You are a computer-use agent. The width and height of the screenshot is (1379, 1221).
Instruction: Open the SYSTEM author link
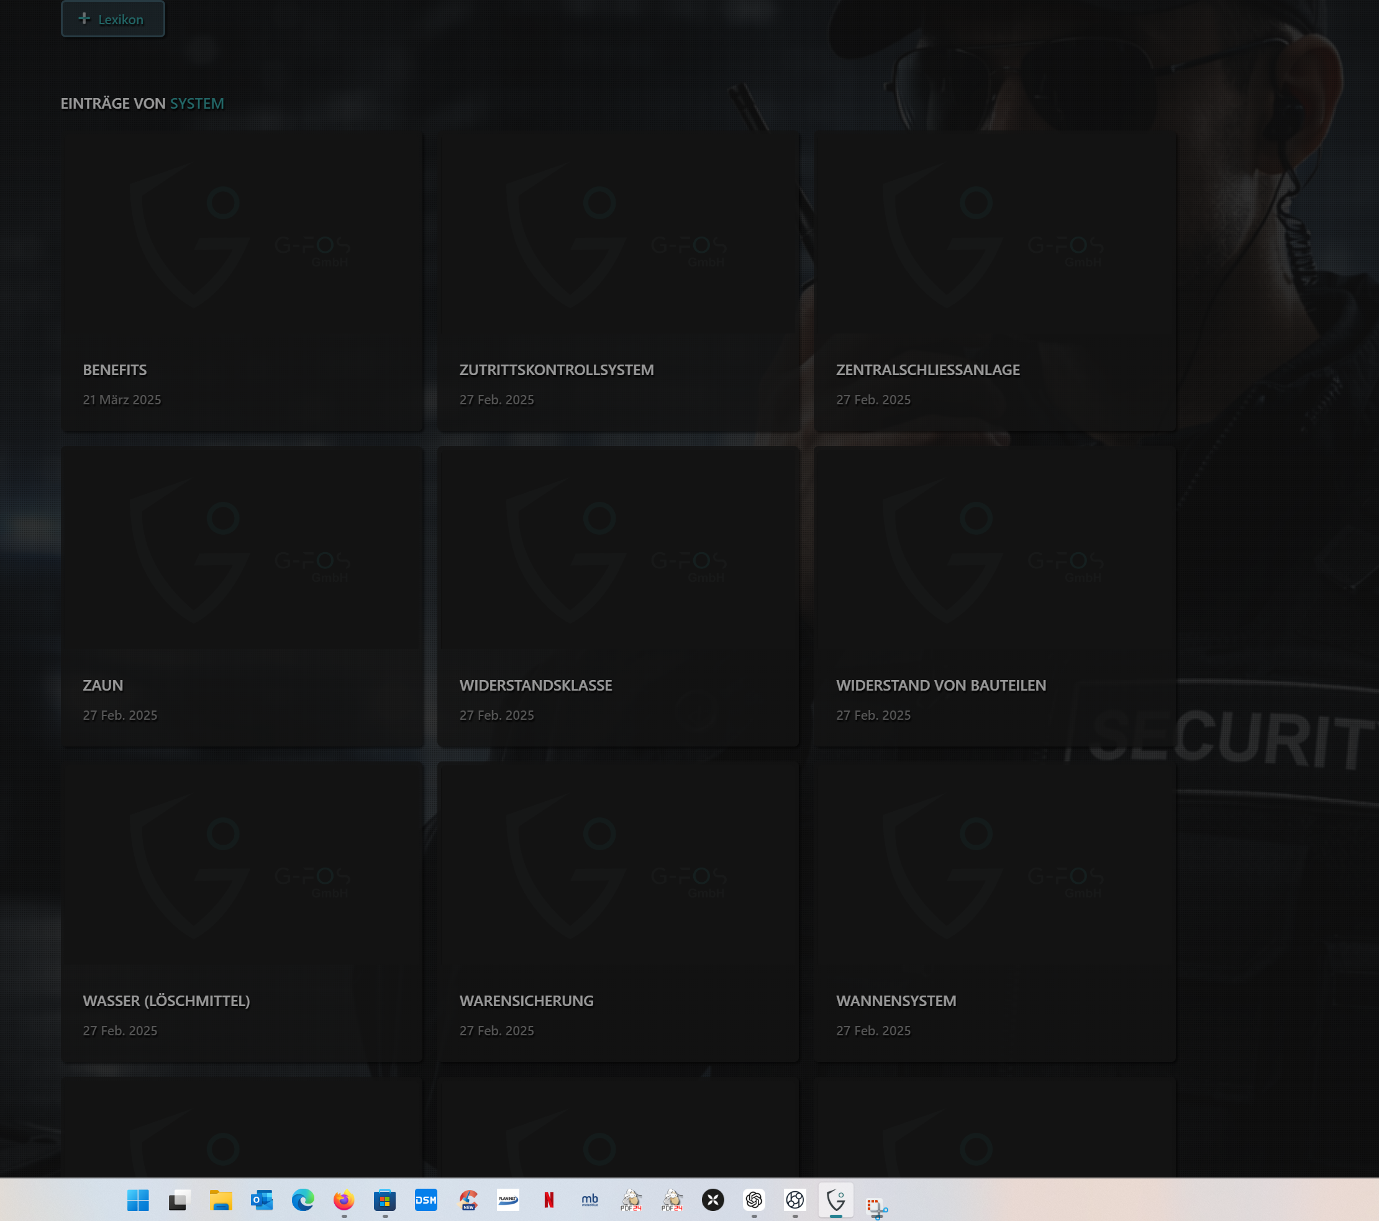(196, 103)
